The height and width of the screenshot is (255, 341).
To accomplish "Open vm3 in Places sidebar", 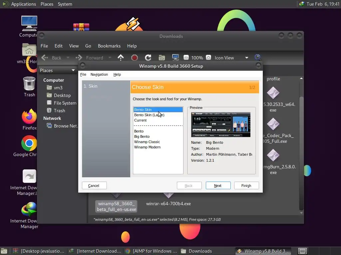I will 55,88.
